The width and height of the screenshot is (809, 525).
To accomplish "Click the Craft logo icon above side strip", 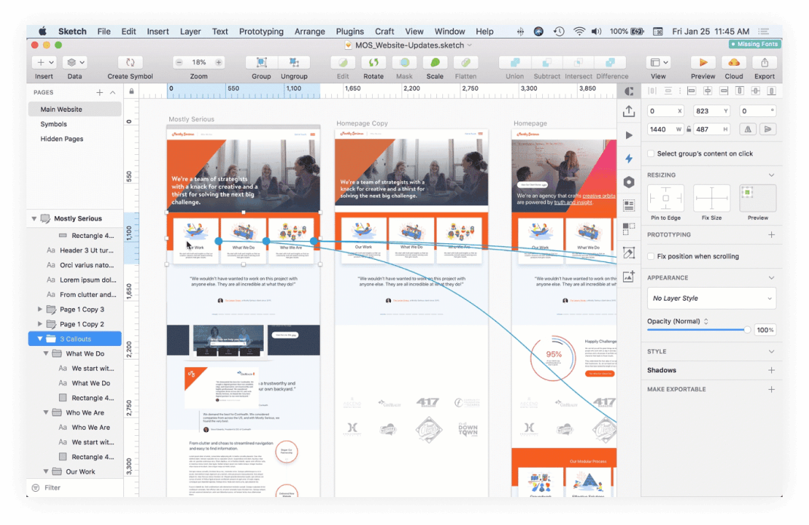I will [x=629, y=91].
